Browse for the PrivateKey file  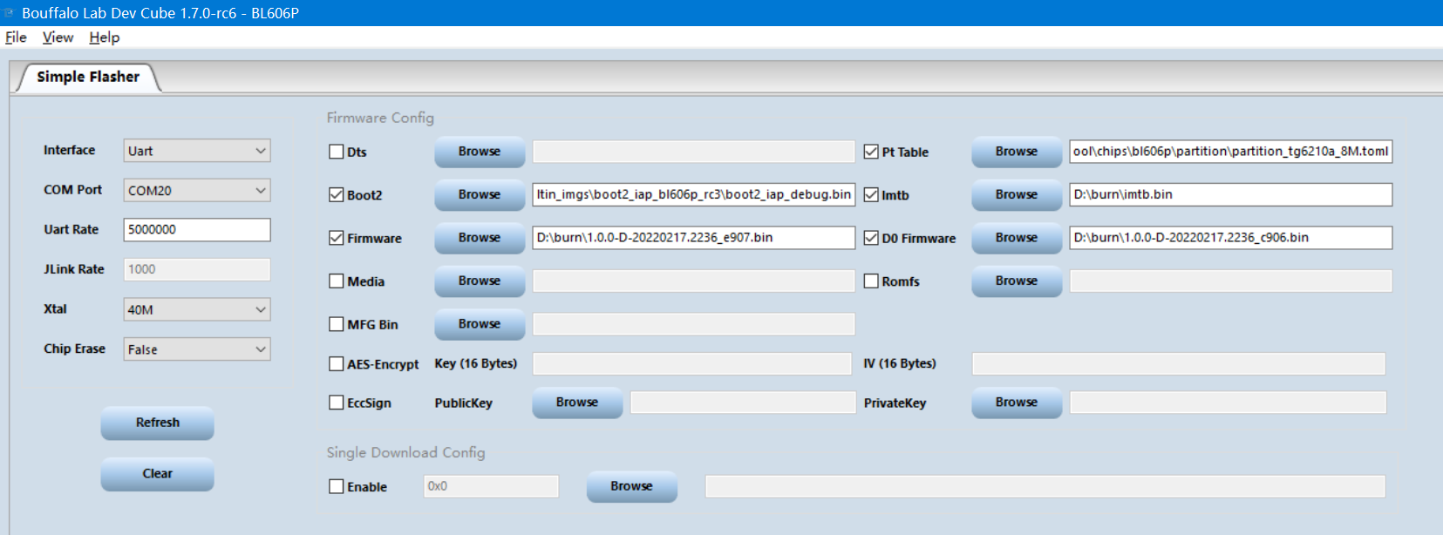tap(1017, 403)
